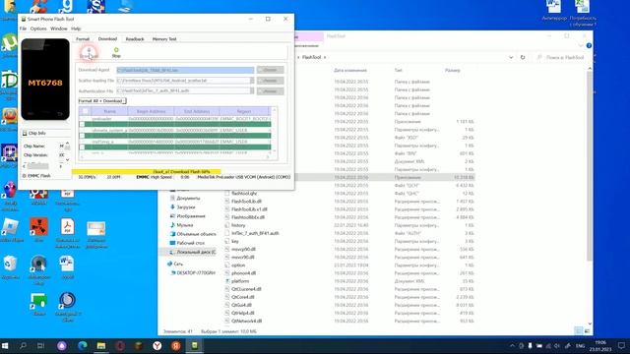Click the Download arrow icon in Flash Tool

pos(89,50)
